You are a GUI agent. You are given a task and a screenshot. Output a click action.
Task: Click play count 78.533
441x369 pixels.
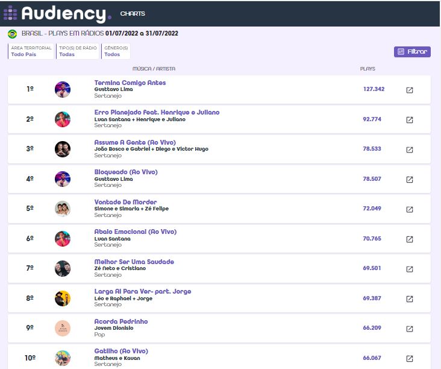(372, 148)
